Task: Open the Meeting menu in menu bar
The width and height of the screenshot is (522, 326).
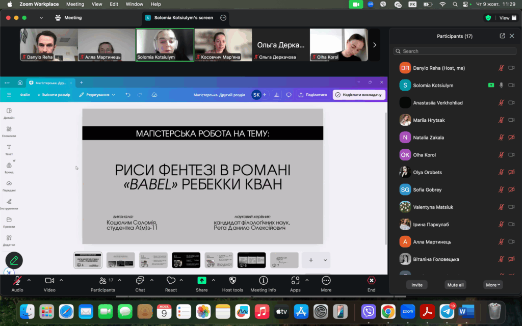Action: (75, 4)
